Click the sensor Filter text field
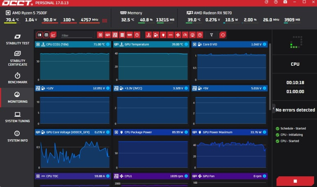Viewport: 317px width, 187px height. coord(77,35)
